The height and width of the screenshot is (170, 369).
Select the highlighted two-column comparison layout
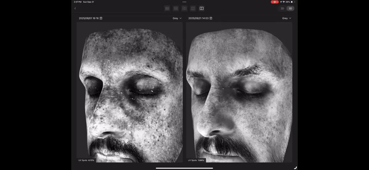[x=201, y=8]
